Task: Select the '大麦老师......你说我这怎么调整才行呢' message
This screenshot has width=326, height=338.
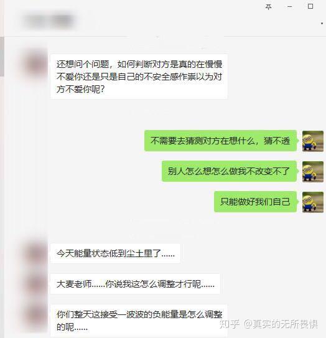Action: click(135, 284)
